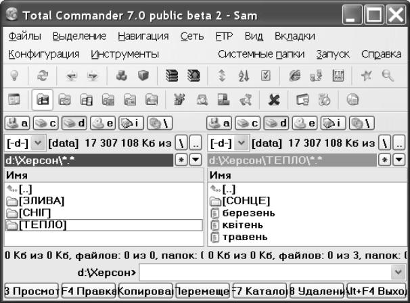Screen dimensions: 410x303
Task: Open the Конфигурация menu
Action: coord(44,54)
